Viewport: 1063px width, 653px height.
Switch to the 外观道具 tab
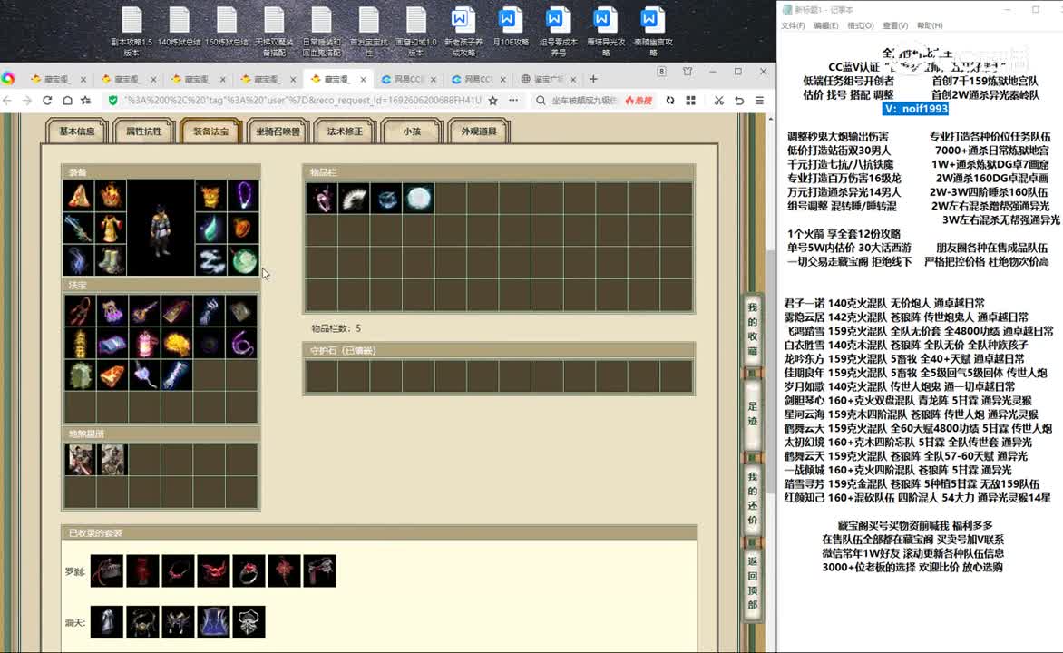(479, 131)
